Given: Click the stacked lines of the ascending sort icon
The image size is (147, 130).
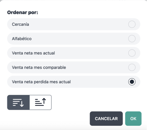Looking at the screenshot, I should click(x=39, y=102).
